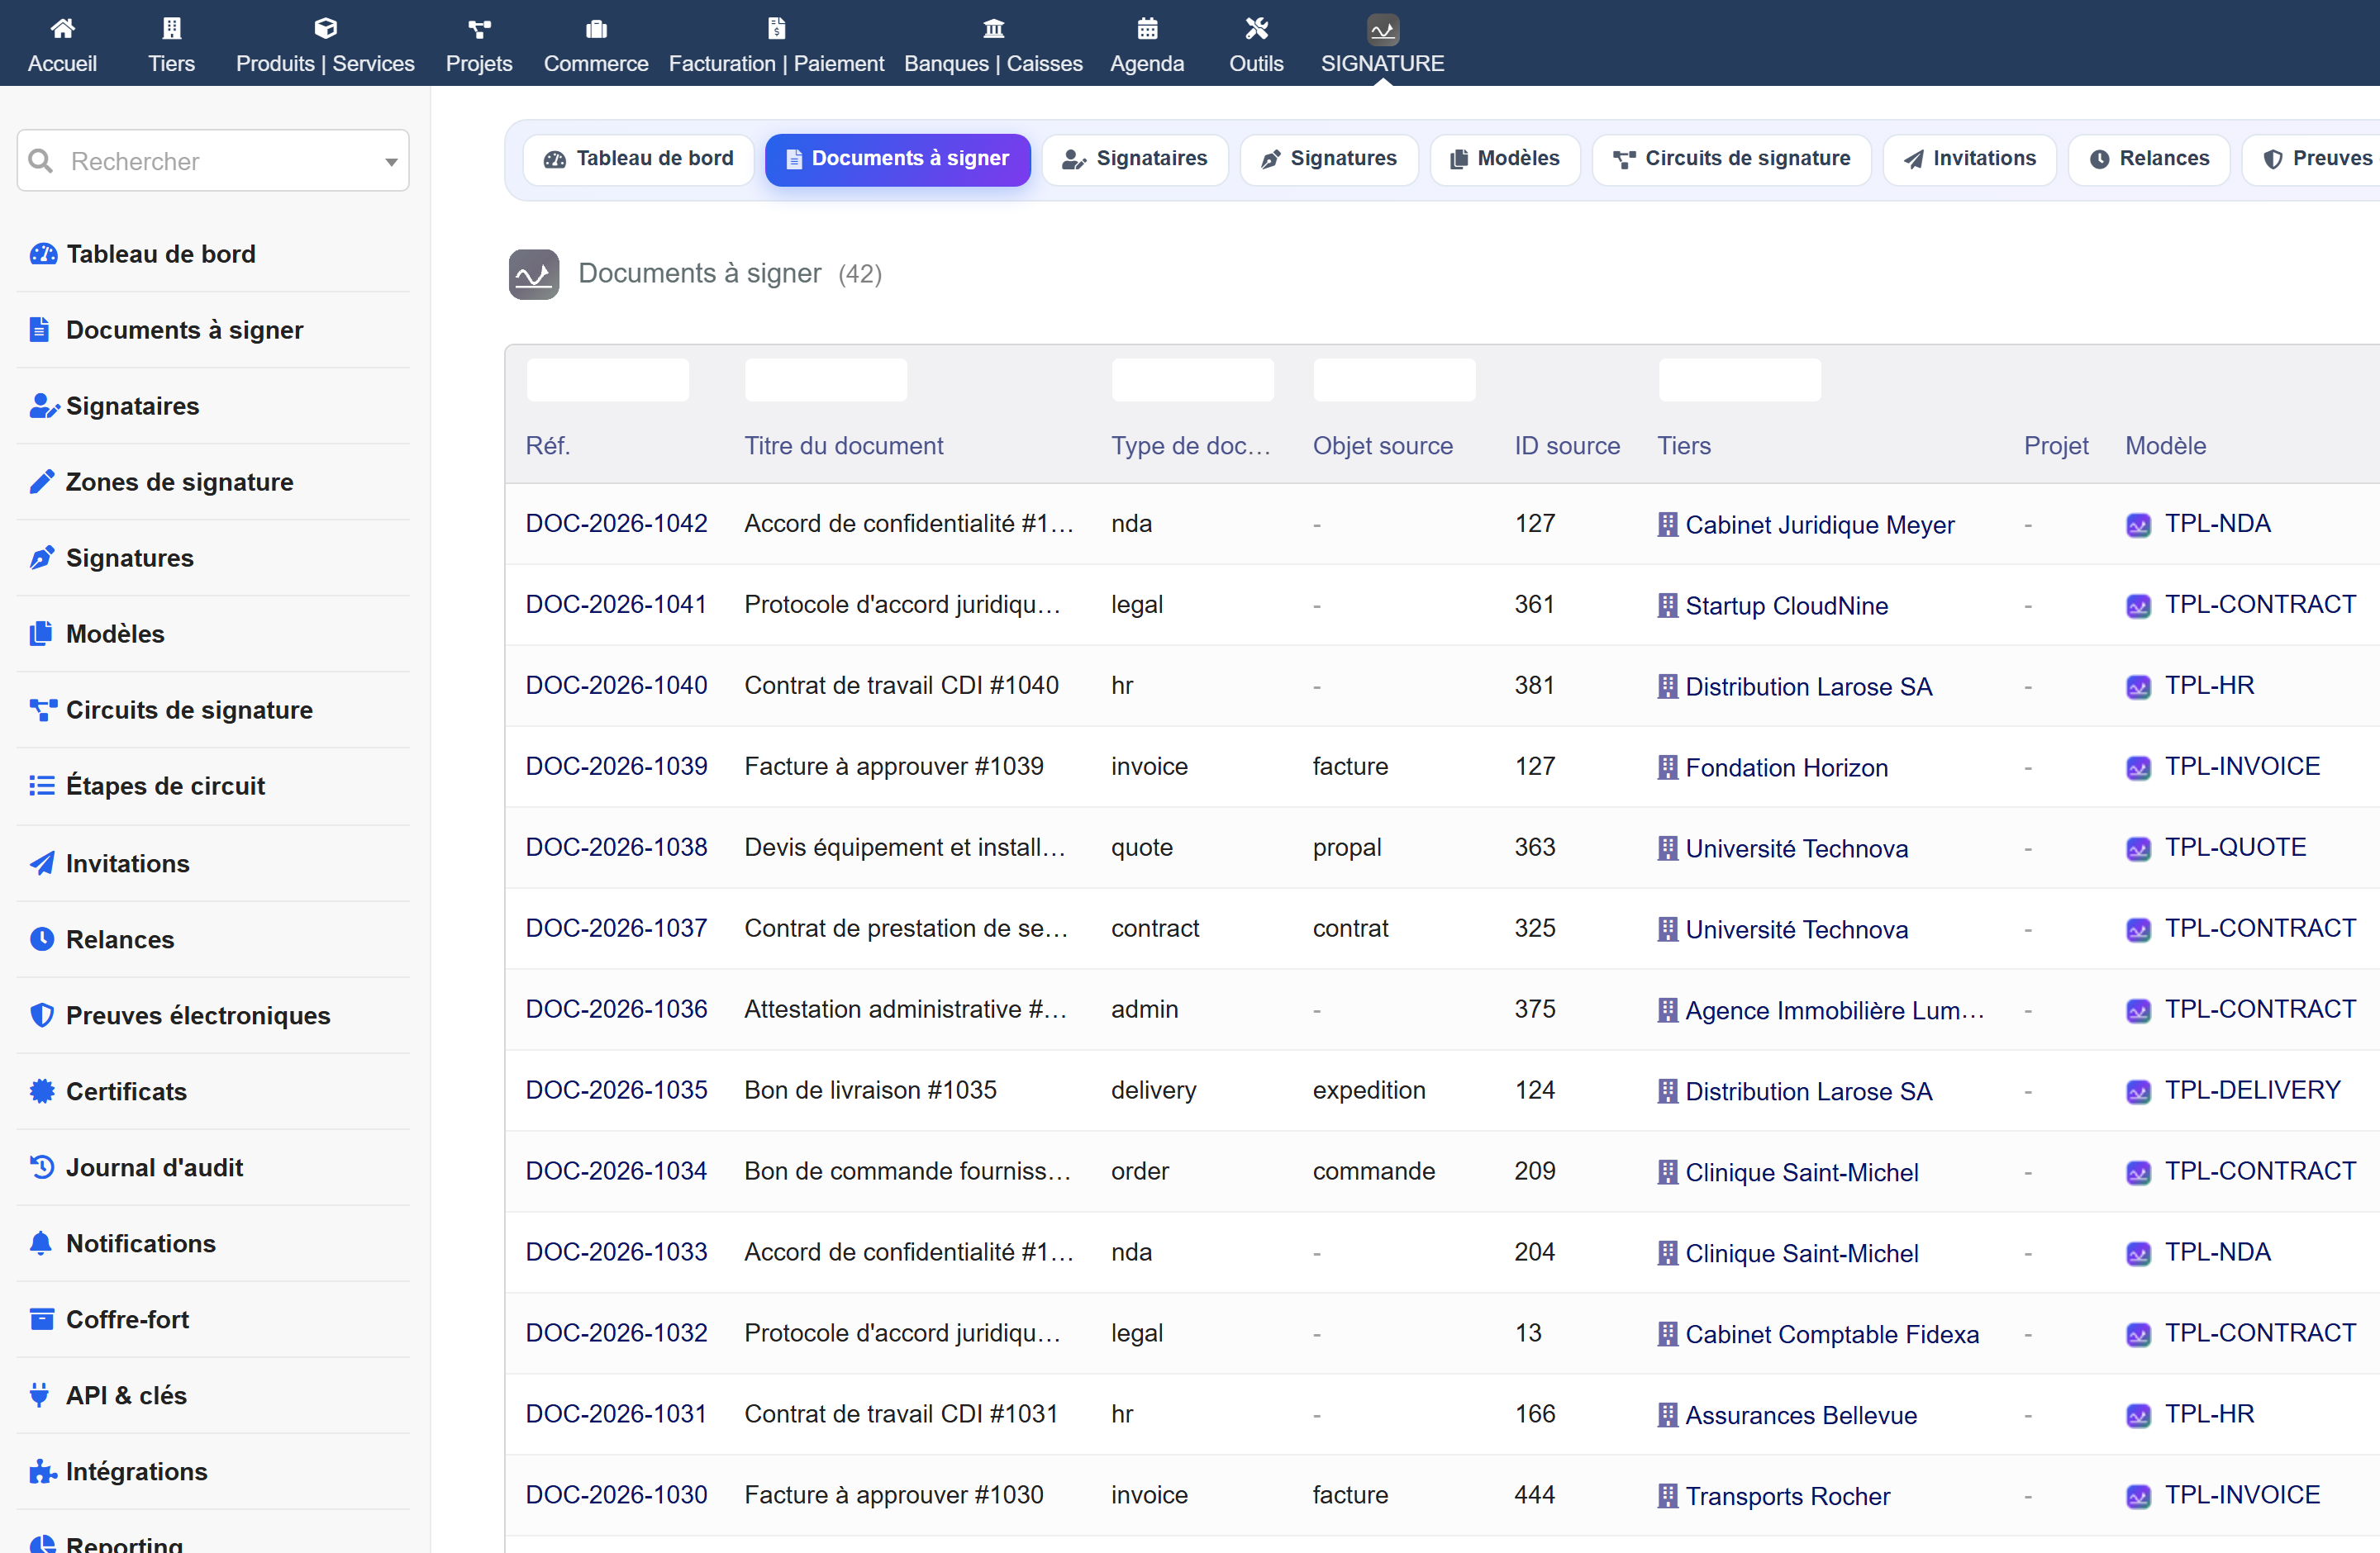Click the Coffre-fort sidebar icon
This screenshot has width=2380, height=1553.
click(41, 1319)
